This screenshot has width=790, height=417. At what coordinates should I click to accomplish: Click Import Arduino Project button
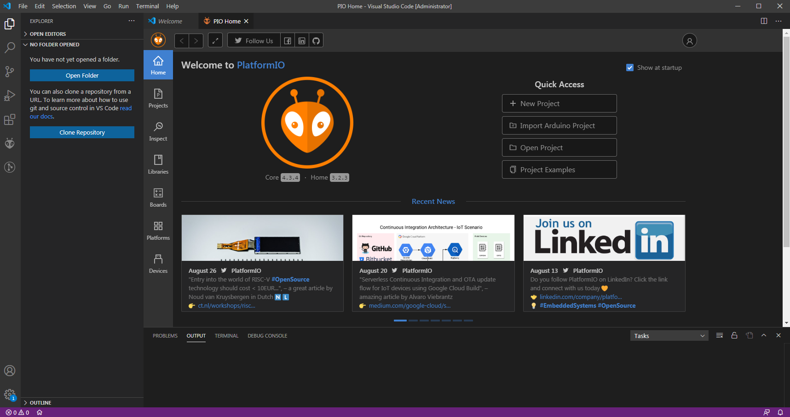pos(559,125)
